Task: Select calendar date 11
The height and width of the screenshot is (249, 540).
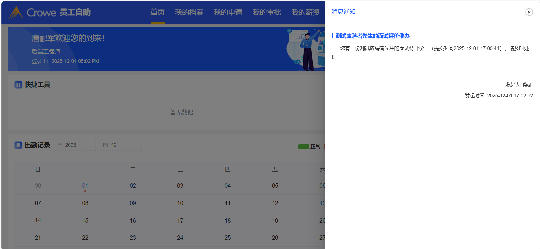Action: pyautogui.click(x=228, y=203)
